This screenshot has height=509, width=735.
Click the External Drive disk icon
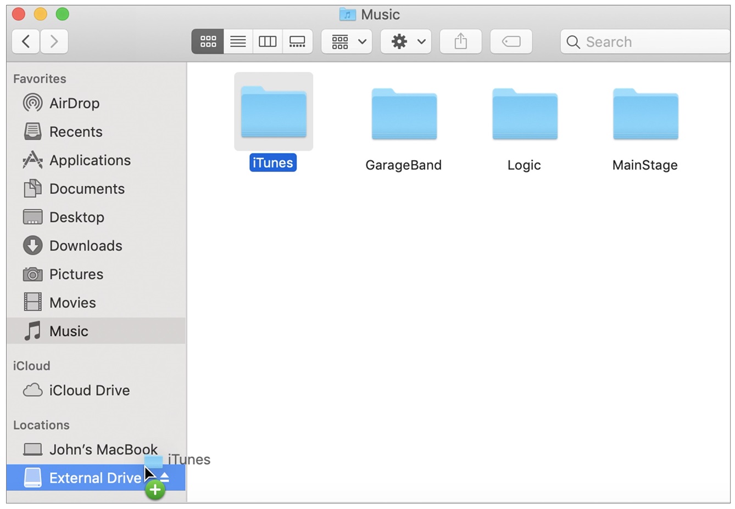(33, 478)
